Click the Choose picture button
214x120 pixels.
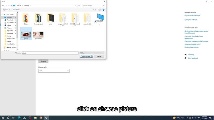(x=86, y=56)
